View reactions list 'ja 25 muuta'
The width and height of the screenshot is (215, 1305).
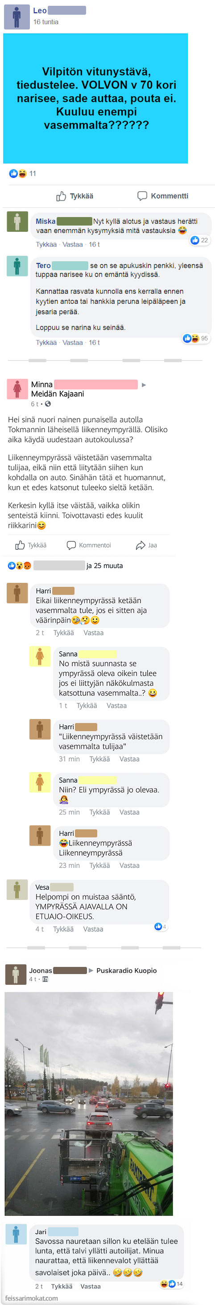[104, 565]
